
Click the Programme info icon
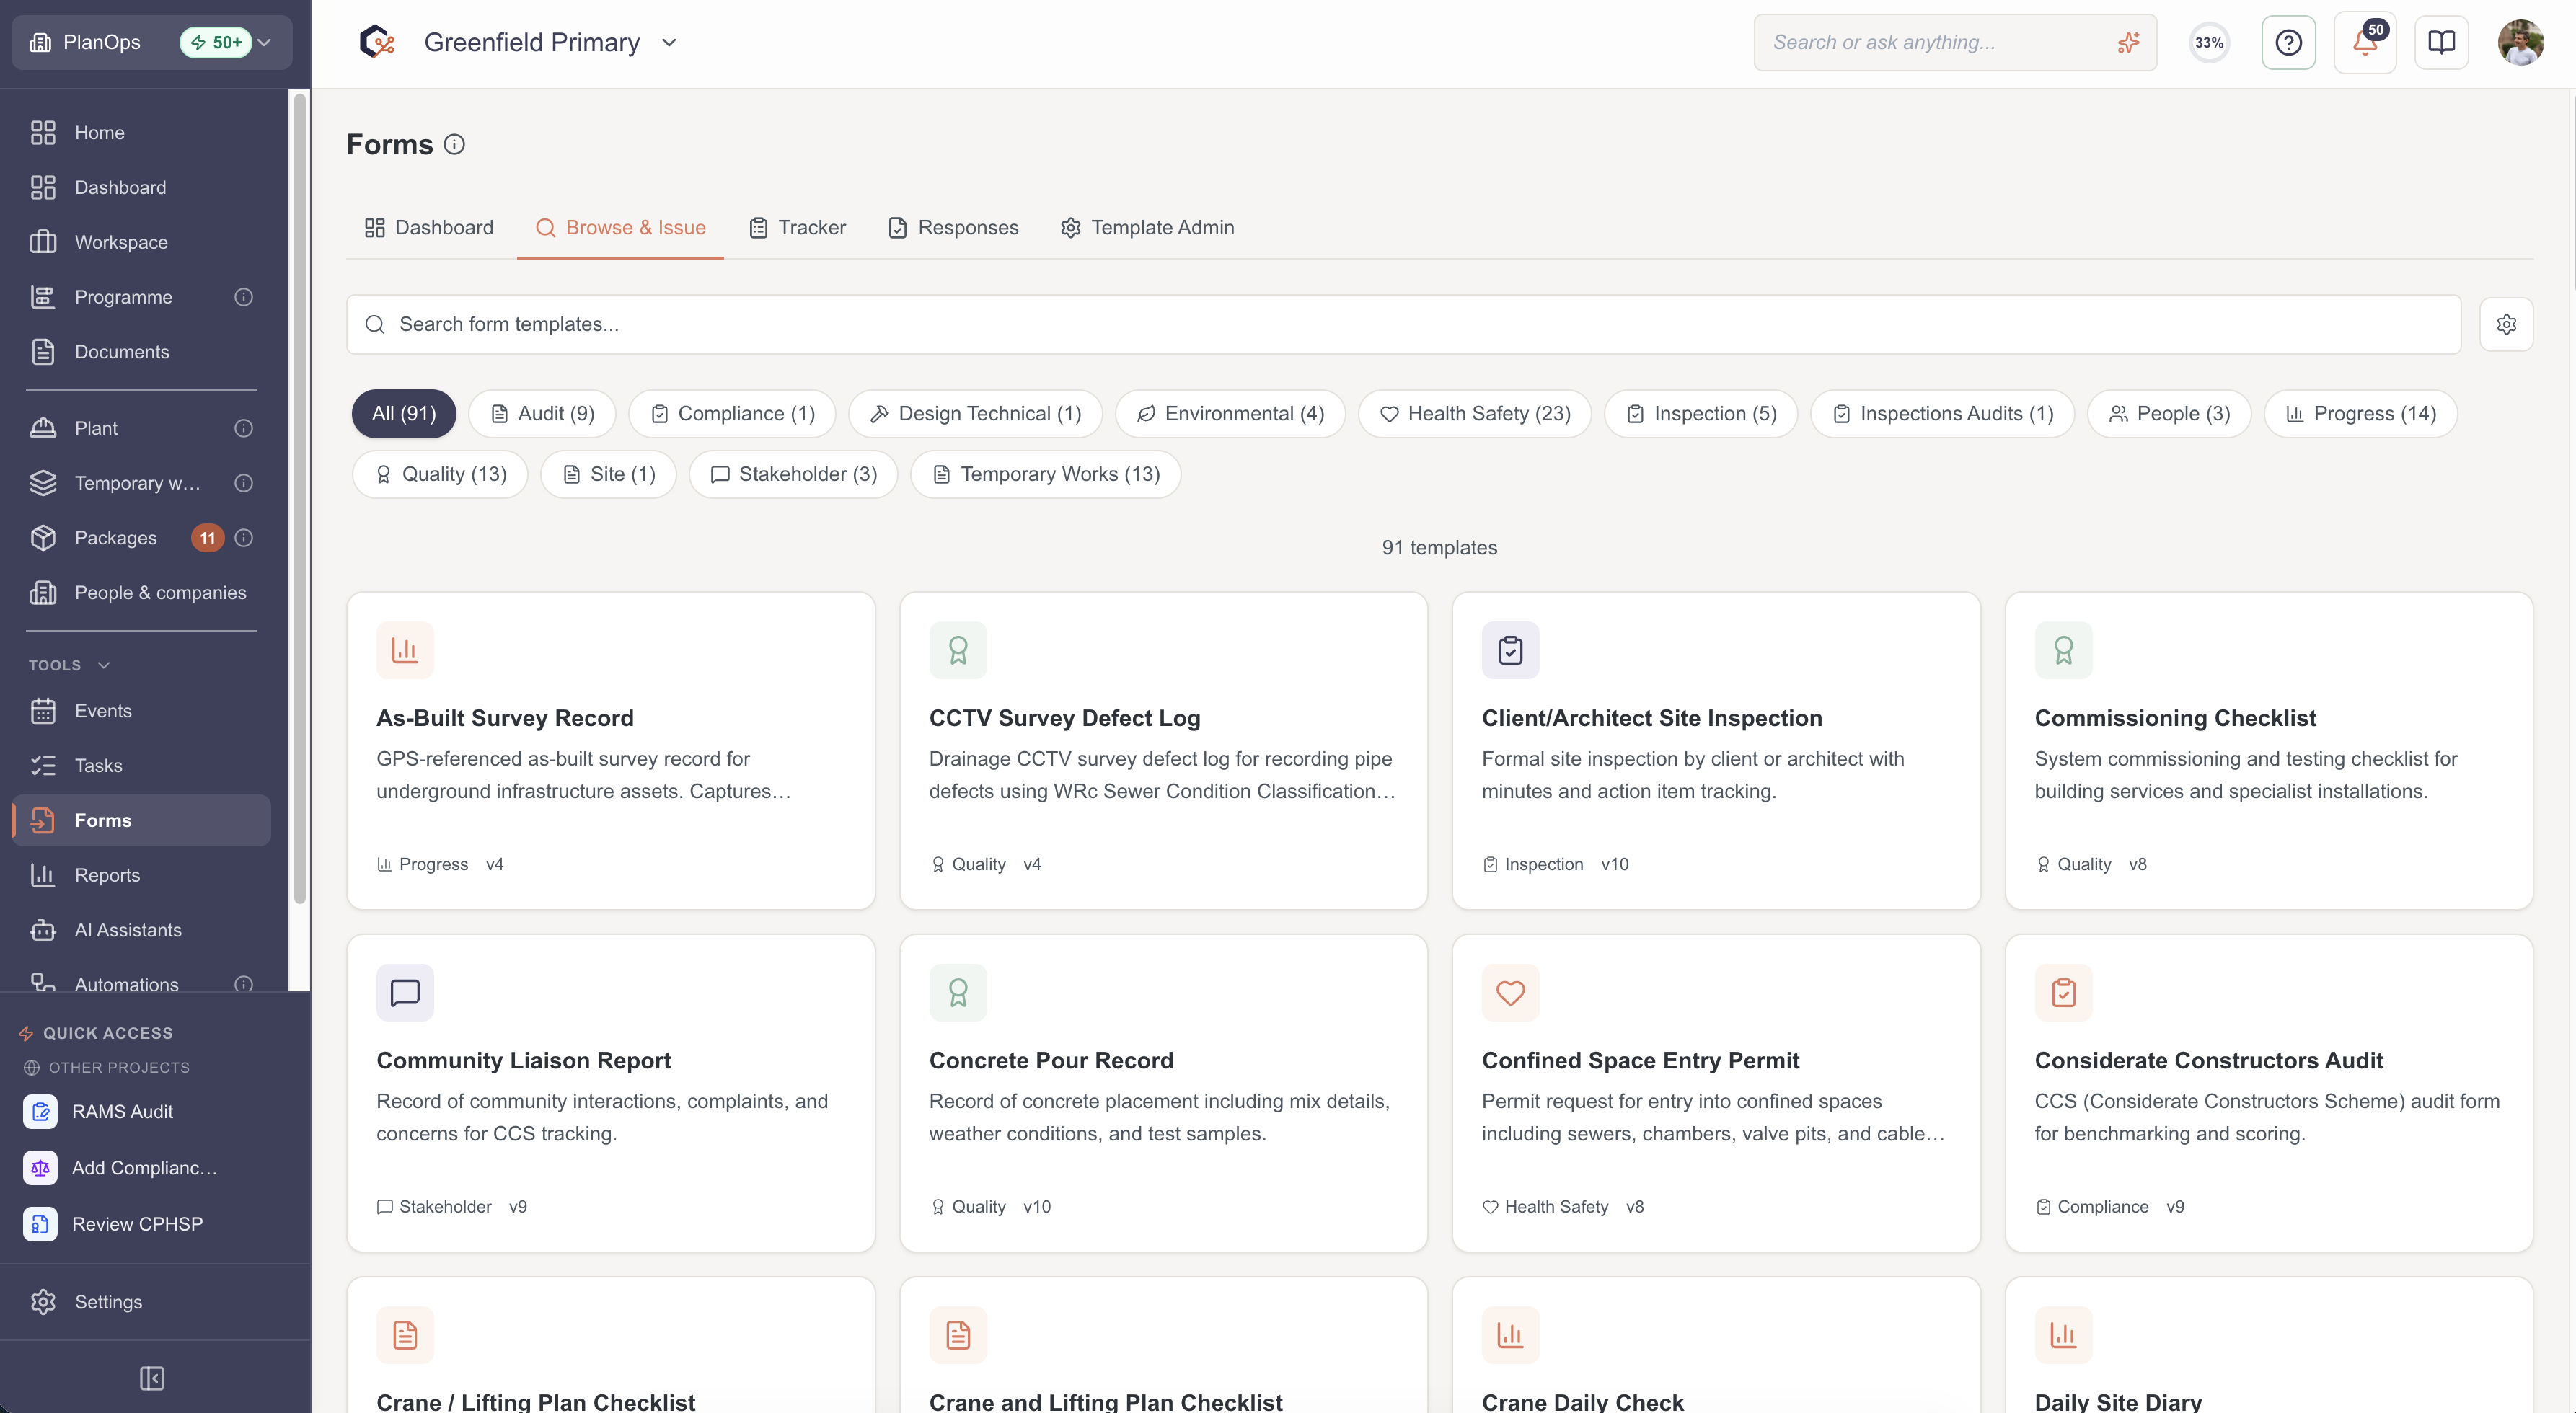243,297
